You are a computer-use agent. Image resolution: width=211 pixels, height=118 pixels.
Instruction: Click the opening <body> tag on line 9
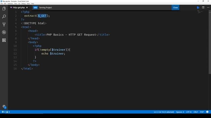tap(33, 42)
